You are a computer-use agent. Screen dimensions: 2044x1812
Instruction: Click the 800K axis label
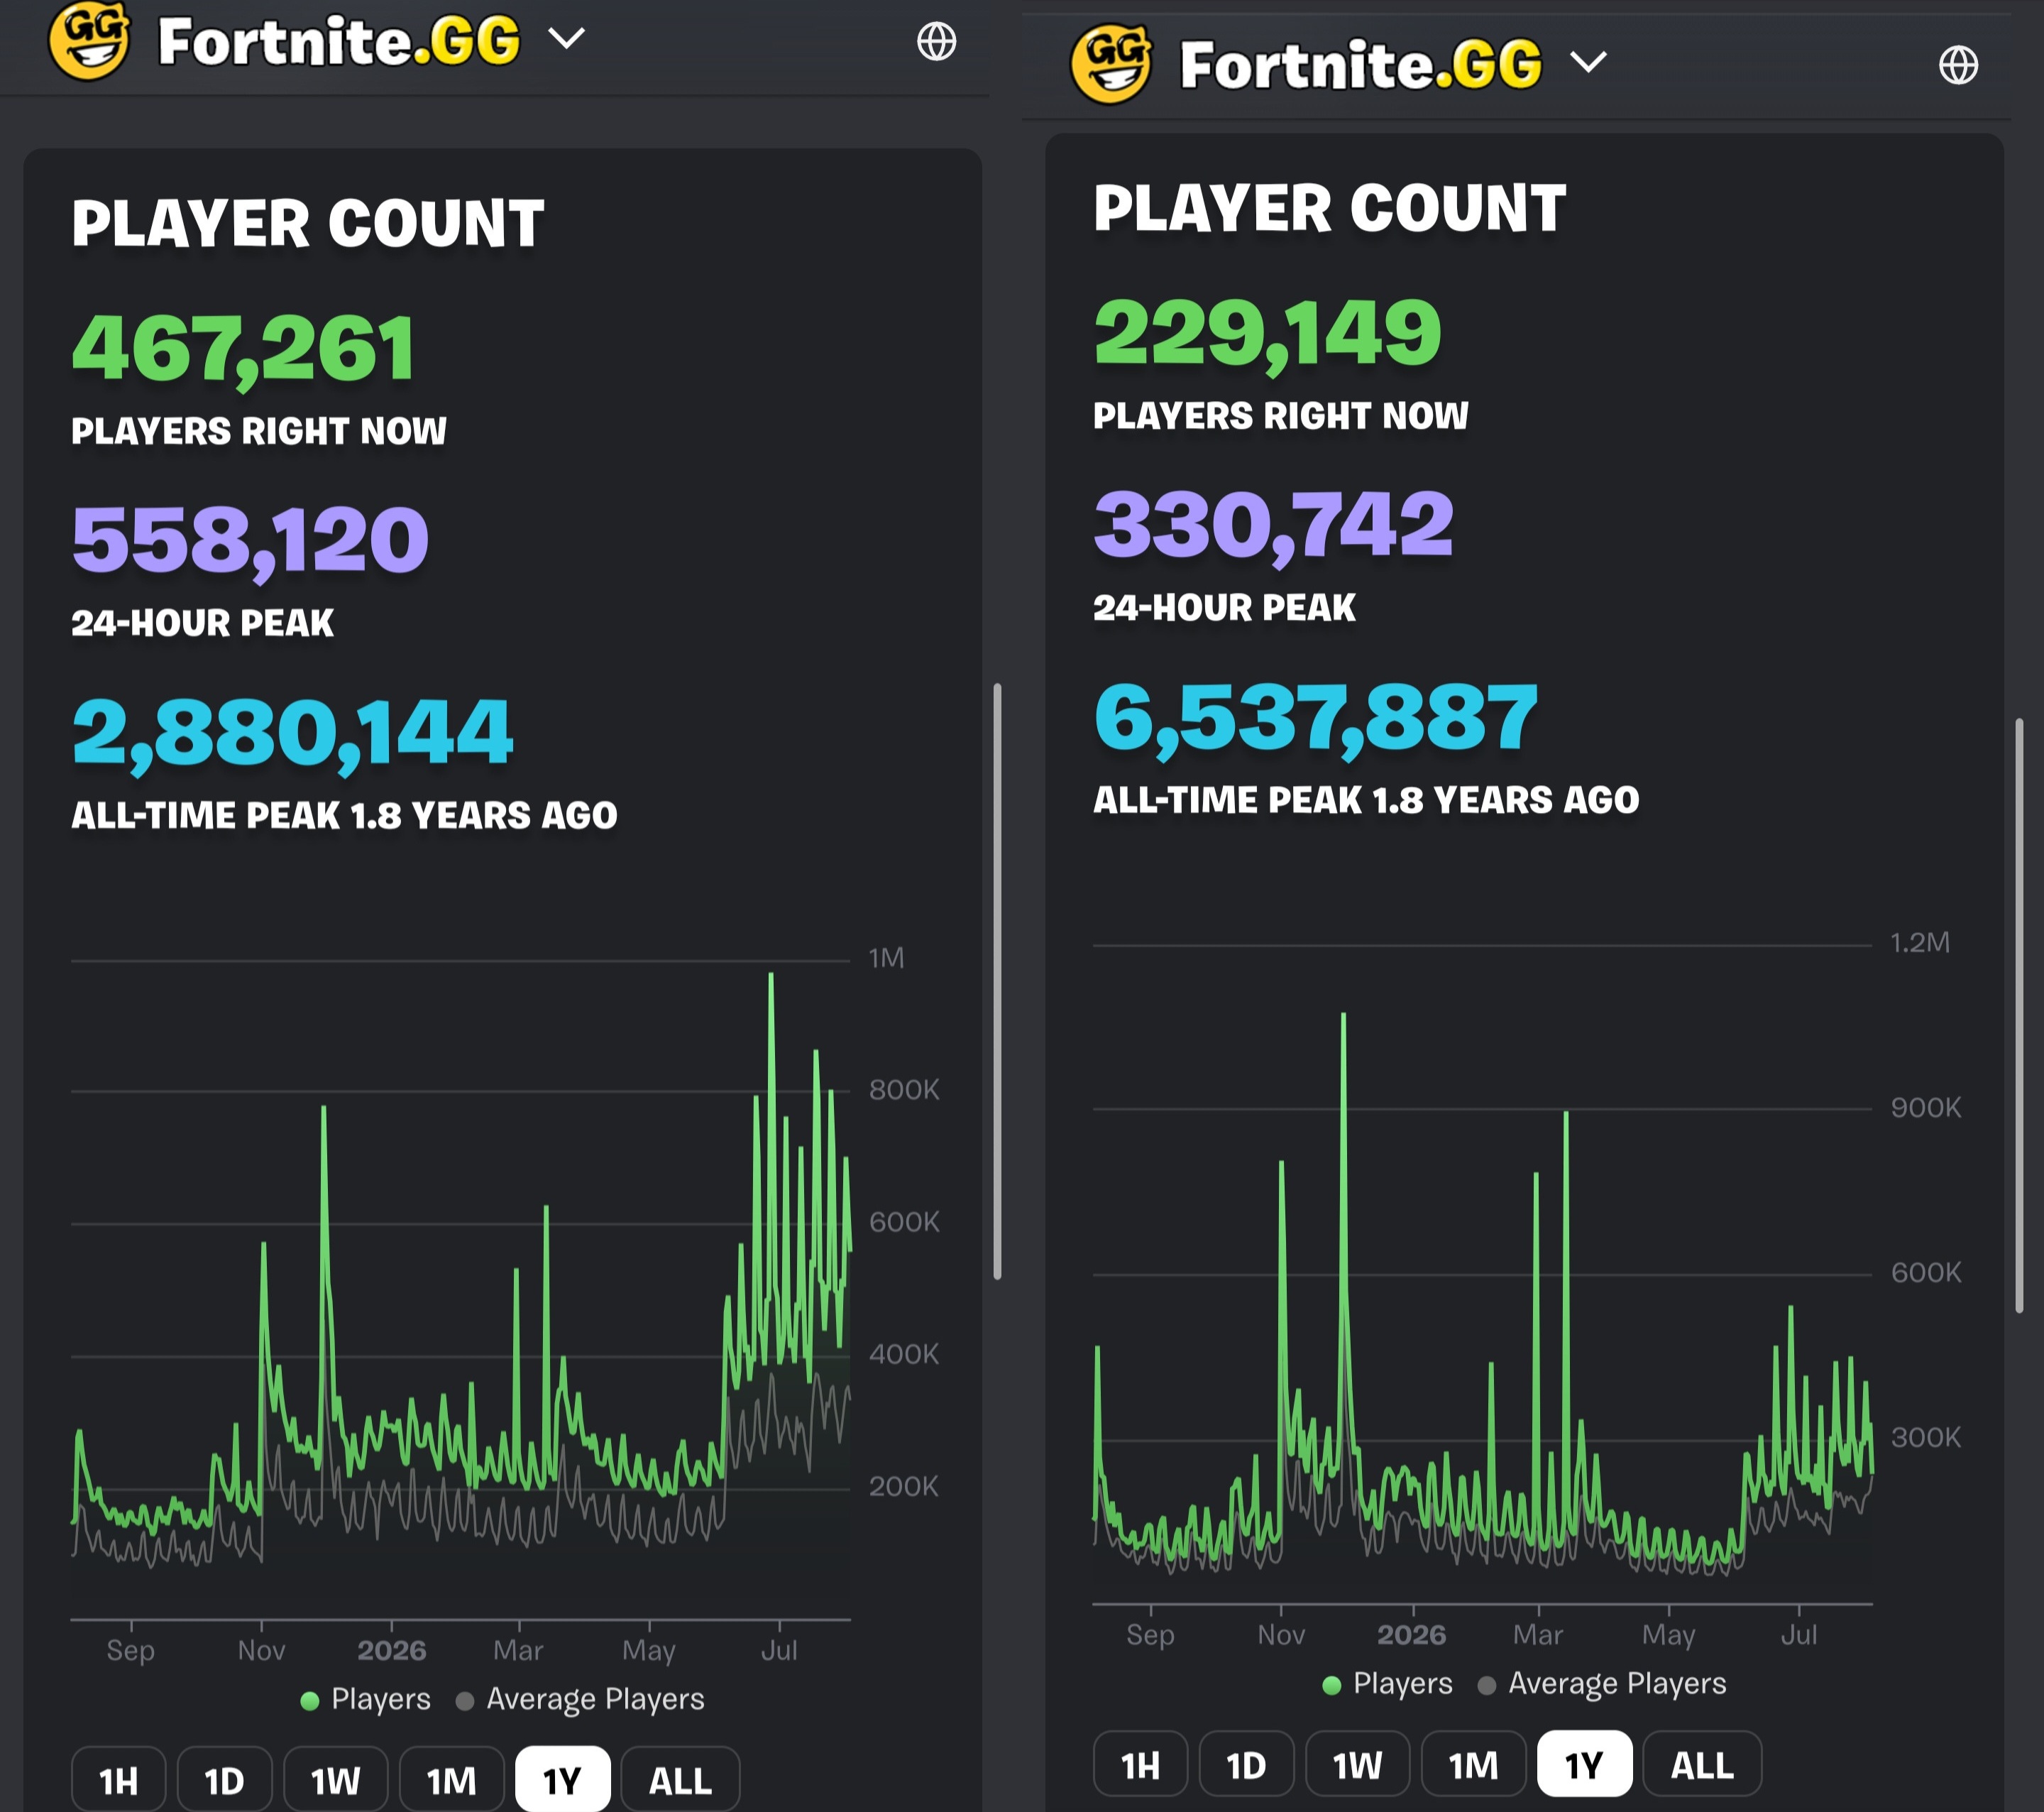[x=904, y=1090]
